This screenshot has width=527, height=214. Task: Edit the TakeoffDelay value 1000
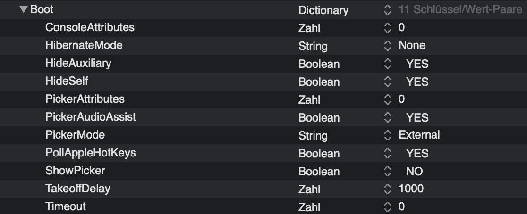[411, 189]
